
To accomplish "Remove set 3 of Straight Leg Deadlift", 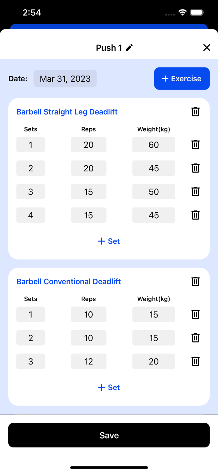I will click(x=195, y=191).
